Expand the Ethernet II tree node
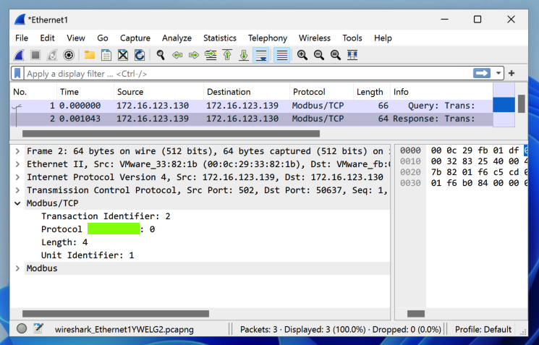539x345 pixels. pos(17,164)
